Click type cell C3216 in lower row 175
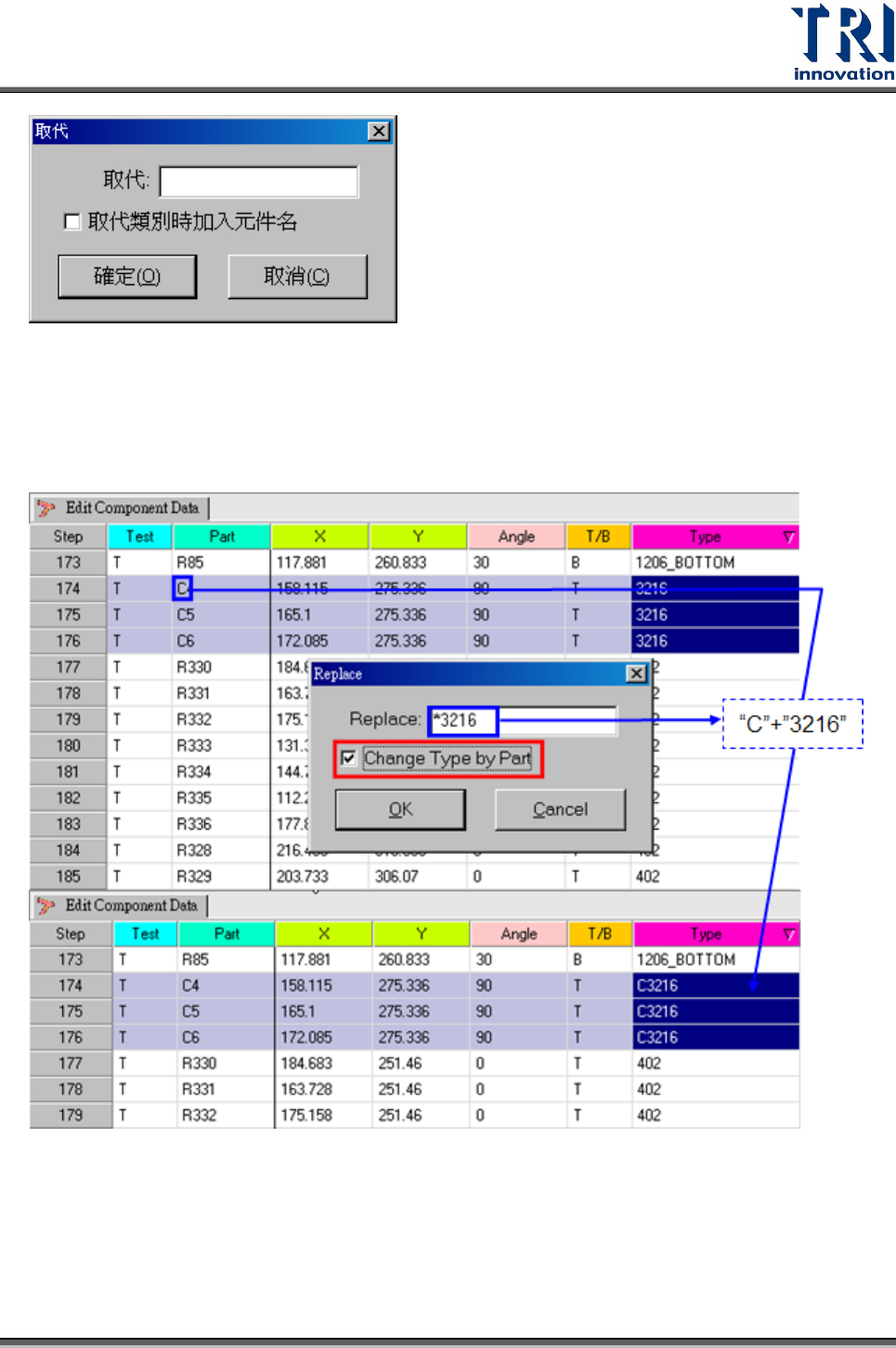Screen dimensions: 896x1348 (x=716, y=1012)
